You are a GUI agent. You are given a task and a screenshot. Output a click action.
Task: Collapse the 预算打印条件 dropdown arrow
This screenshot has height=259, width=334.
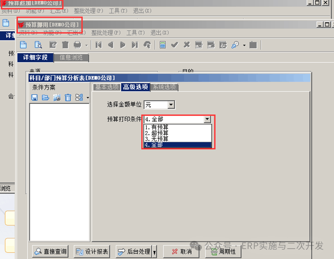point(207,119)
